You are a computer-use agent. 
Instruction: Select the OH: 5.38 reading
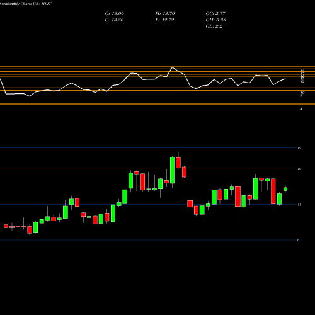215,20
